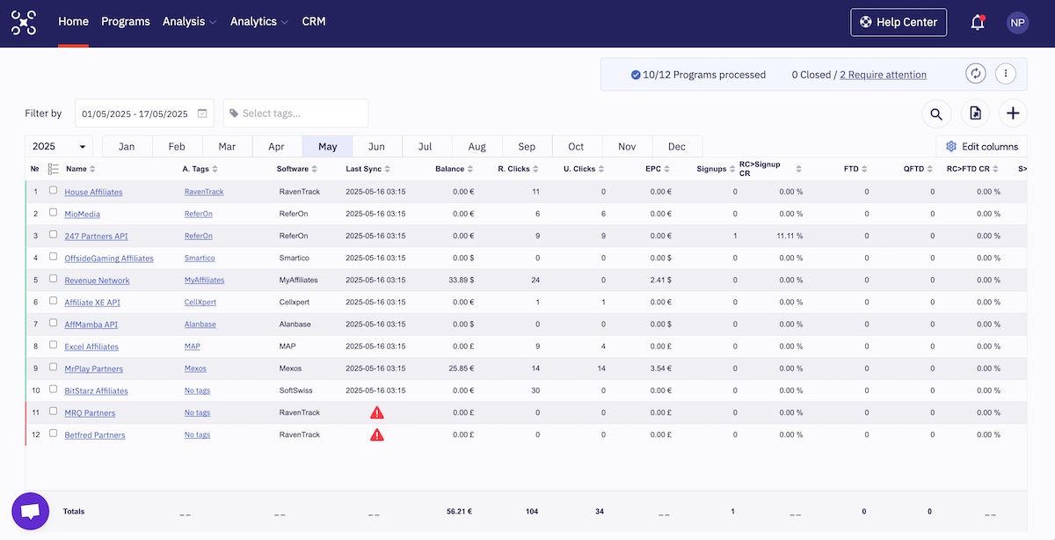Open the Analytics dropdown
The height and width of the screenshot is (540, 1055).
pos(253,21)
